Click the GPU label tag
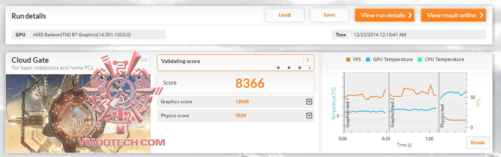Screen dimensions: 501x157 20,34
